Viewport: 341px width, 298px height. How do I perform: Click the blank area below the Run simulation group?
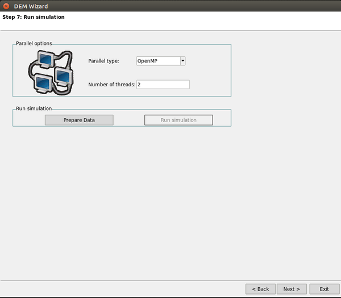click(x=170, y=199)
